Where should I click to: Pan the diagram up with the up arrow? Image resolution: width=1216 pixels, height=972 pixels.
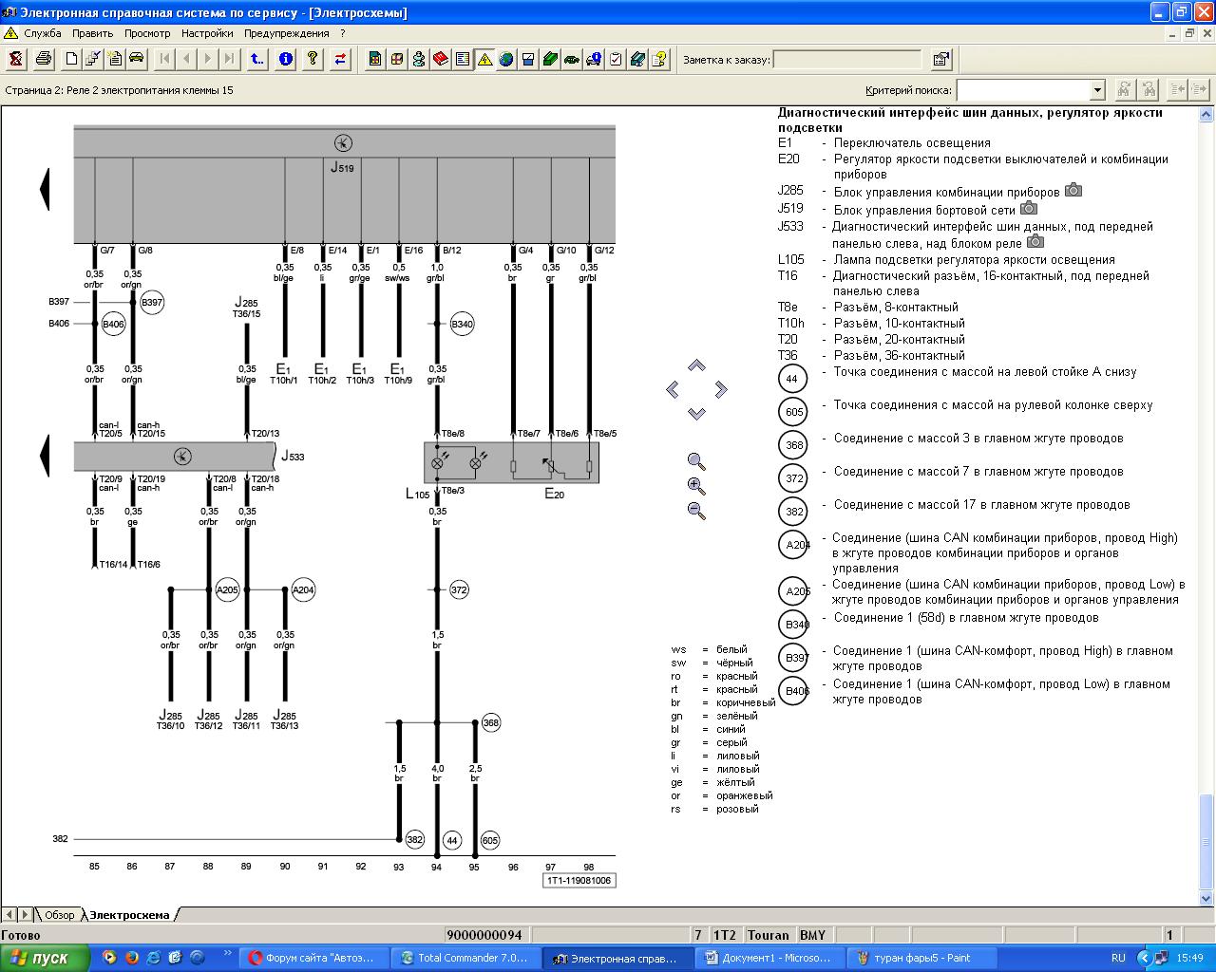click(696, 365)
